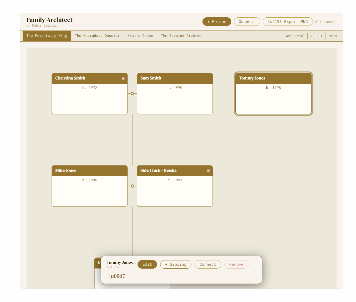Click 'b. 1970' on Sam's card
The height and width of the screenshot is (302, 356).
175,88
